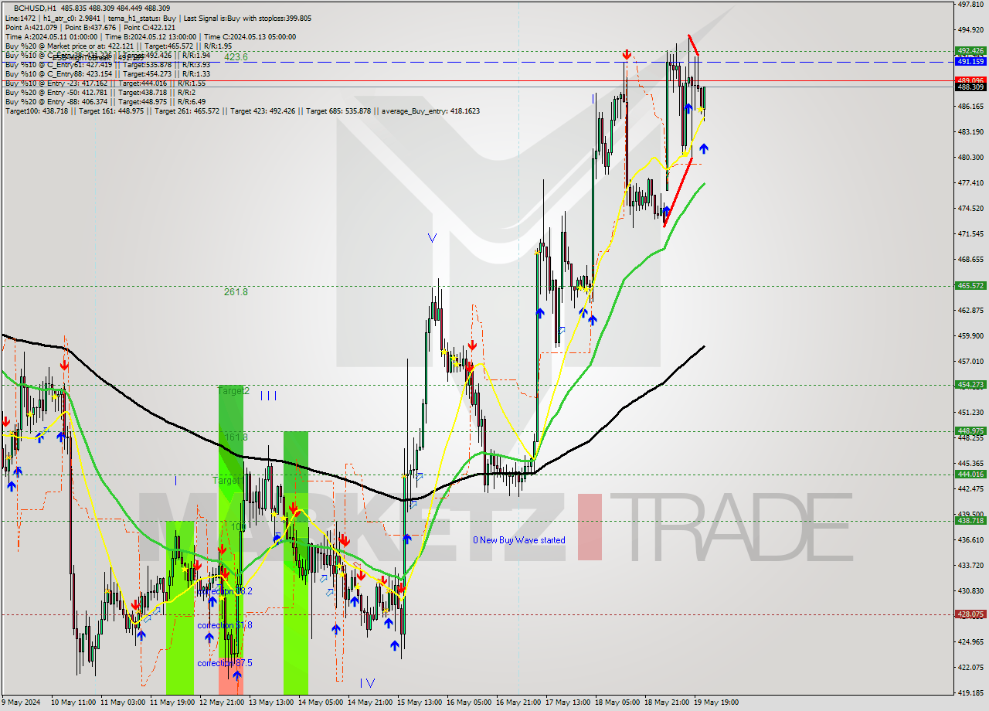Click the red 428.075 price tag
The height and width of the screenshot is (711, 989).
[970, 614]
